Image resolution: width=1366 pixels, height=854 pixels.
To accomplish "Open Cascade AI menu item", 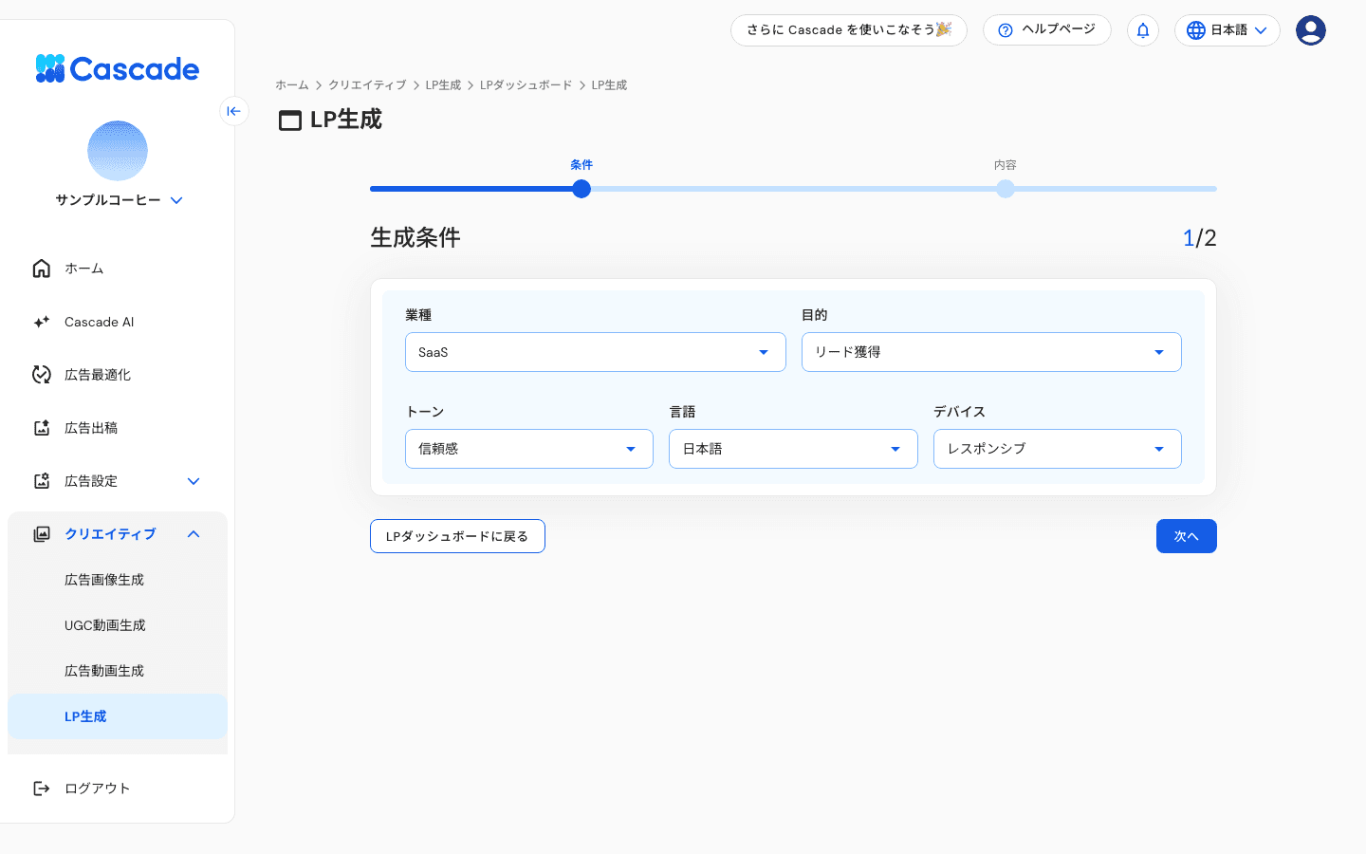I will [x=118, y=322].
